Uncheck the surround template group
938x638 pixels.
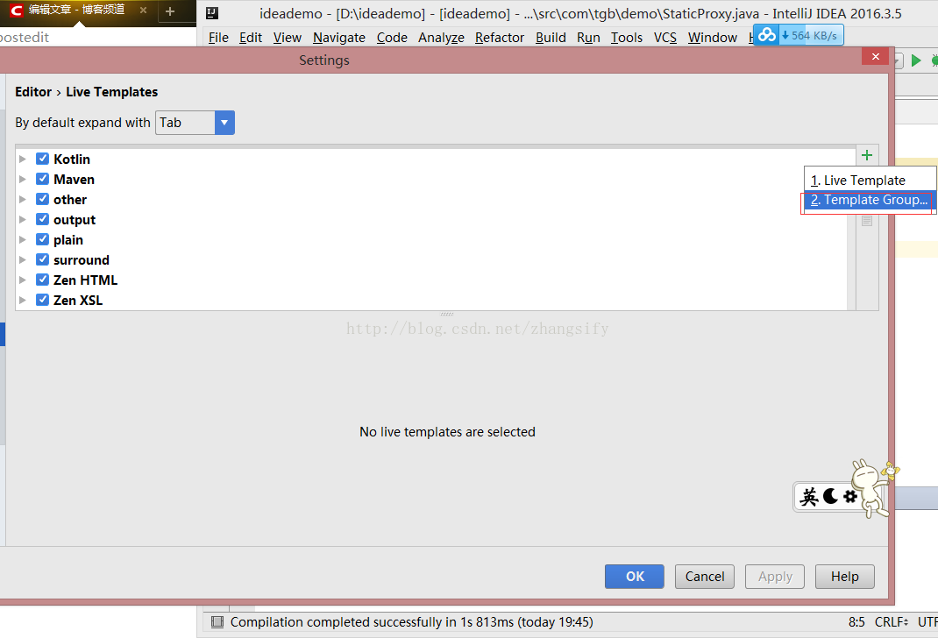(x=42, y=259)
